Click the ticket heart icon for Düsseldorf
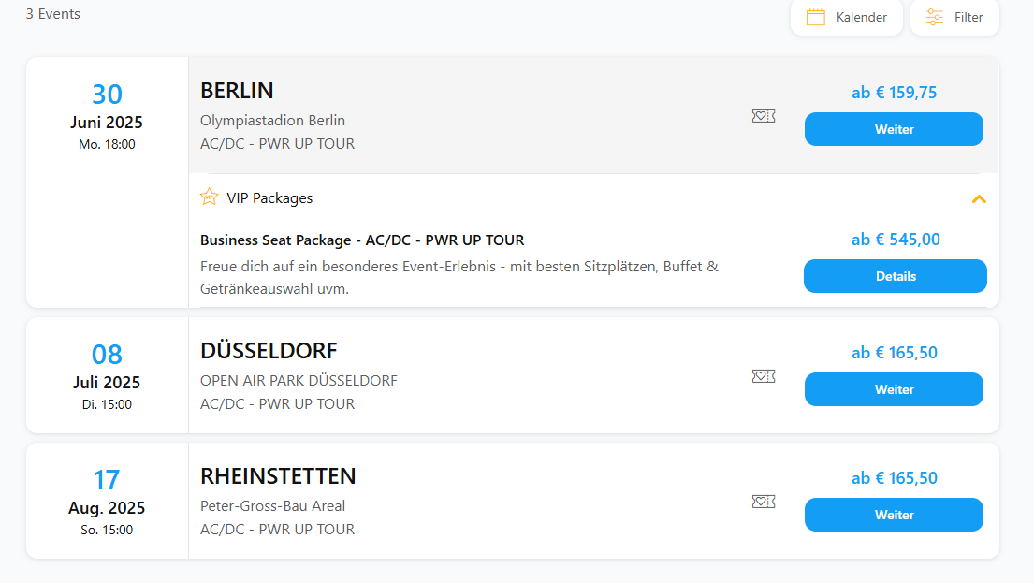This screenshot has height=583, width=1034. click(x=764, y=376)
